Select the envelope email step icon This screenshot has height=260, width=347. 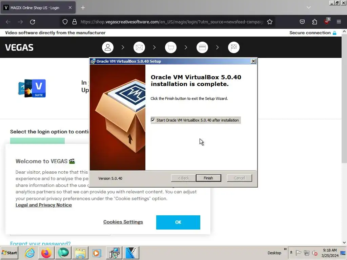(139, 47)
